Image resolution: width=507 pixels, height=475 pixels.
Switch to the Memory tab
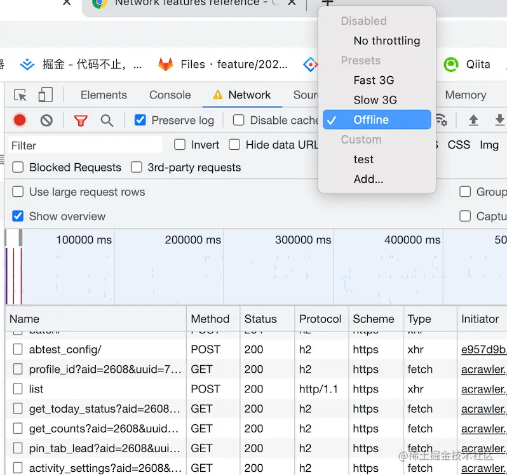click(x=465, y=95)
